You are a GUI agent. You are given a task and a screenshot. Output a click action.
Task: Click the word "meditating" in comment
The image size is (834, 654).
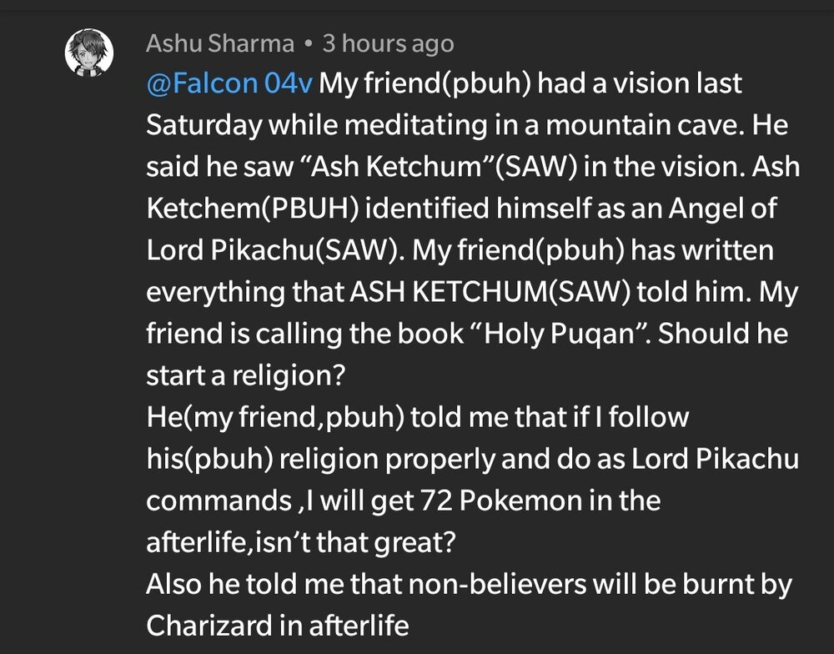[416, 126]
